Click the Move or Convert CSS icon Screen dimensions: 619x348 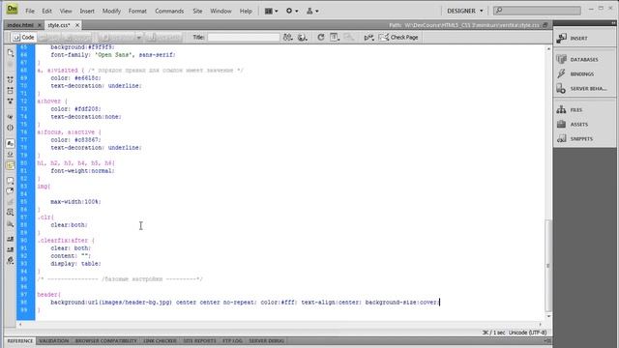tap(11, 223)
